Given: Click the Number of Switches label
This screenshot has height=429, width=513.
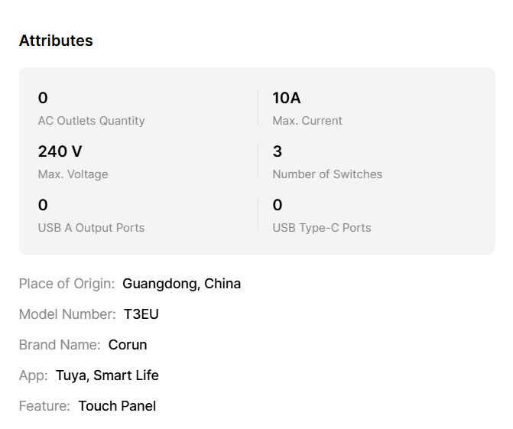Looking at the screenshot, I should pos(327,174).
